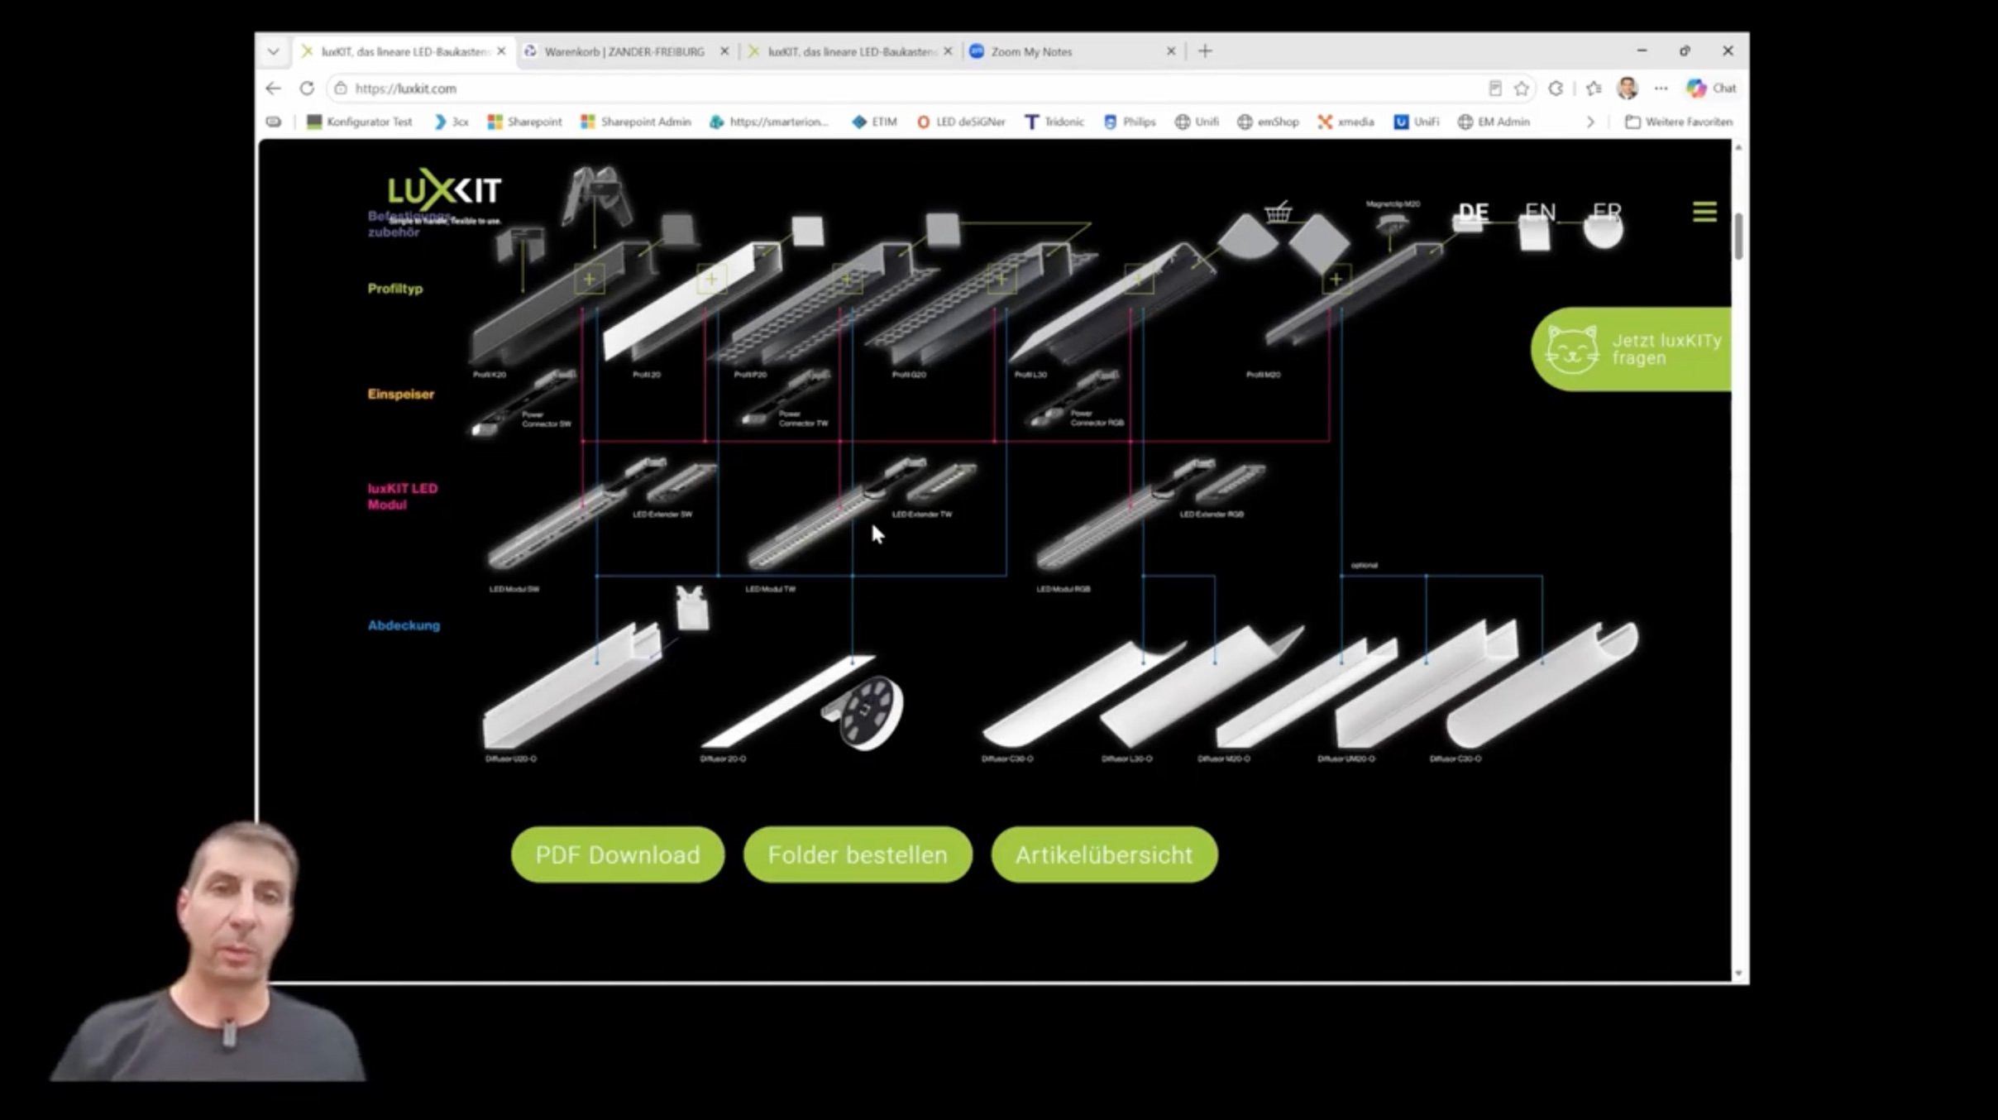Expand the tab list dropdown chevron
The height and width of the screenshot is (1120, 1998).
pyautogui.click(x=274, y=51)
